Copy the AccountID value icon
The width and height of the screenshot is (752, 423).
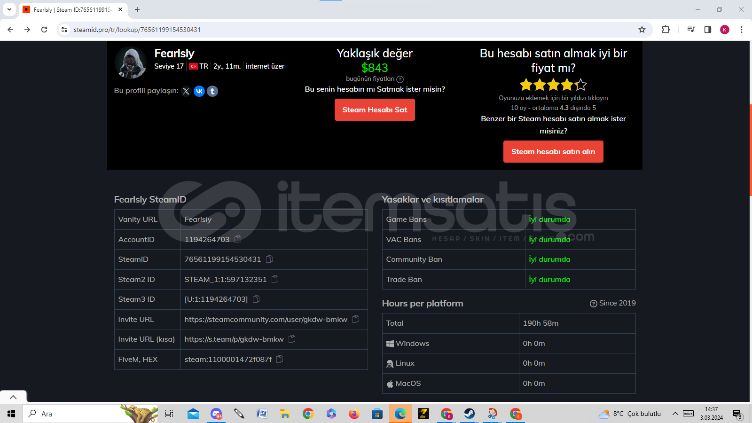(x=238, y=239)
